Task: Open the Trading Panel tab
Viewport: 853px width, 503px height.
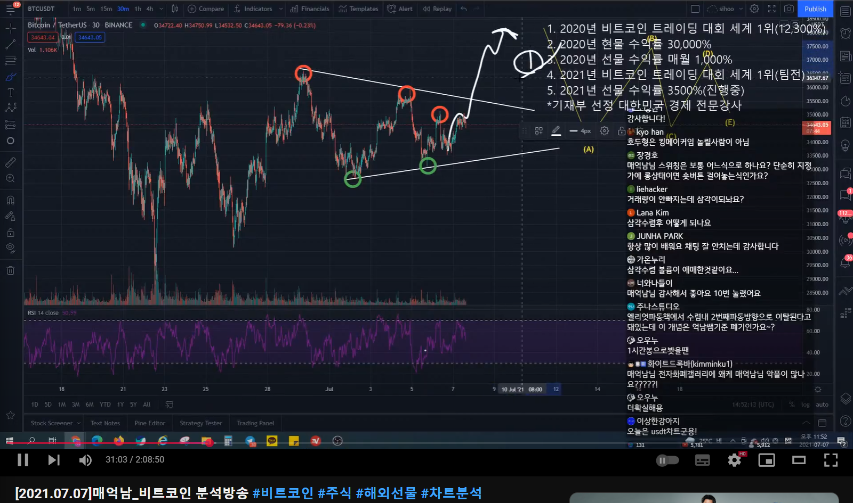Action: coord(255,423)
